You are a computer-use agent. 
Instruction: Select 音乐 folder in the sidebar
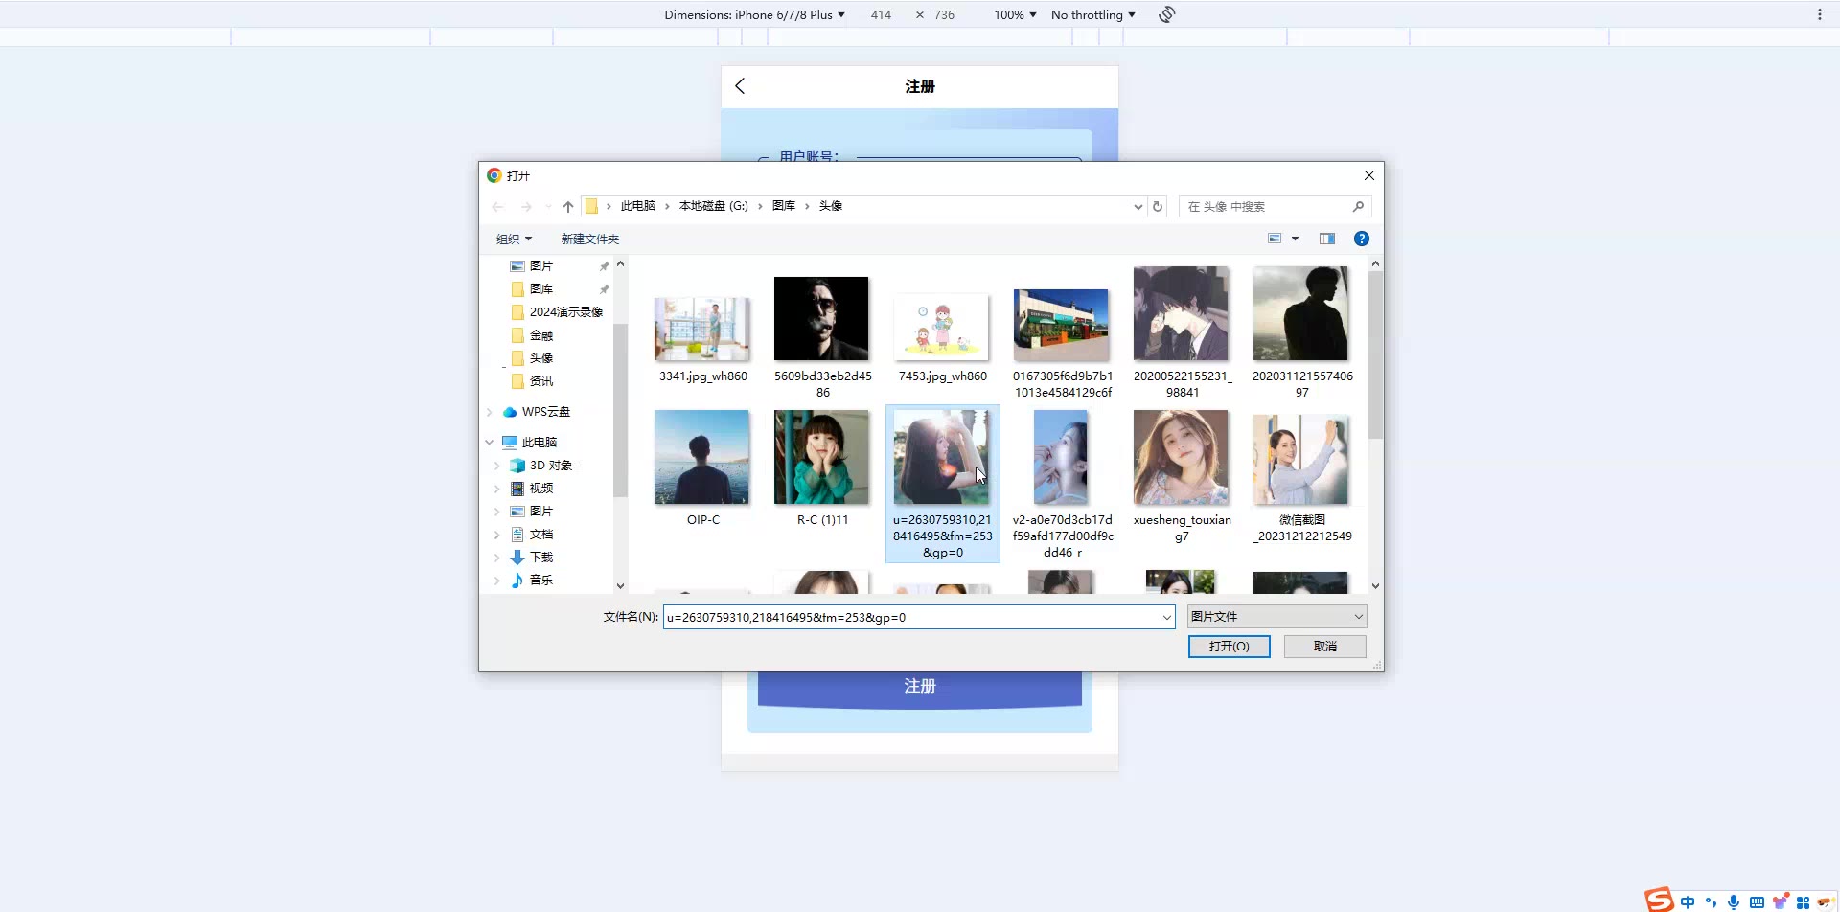[x=540, y=581]
